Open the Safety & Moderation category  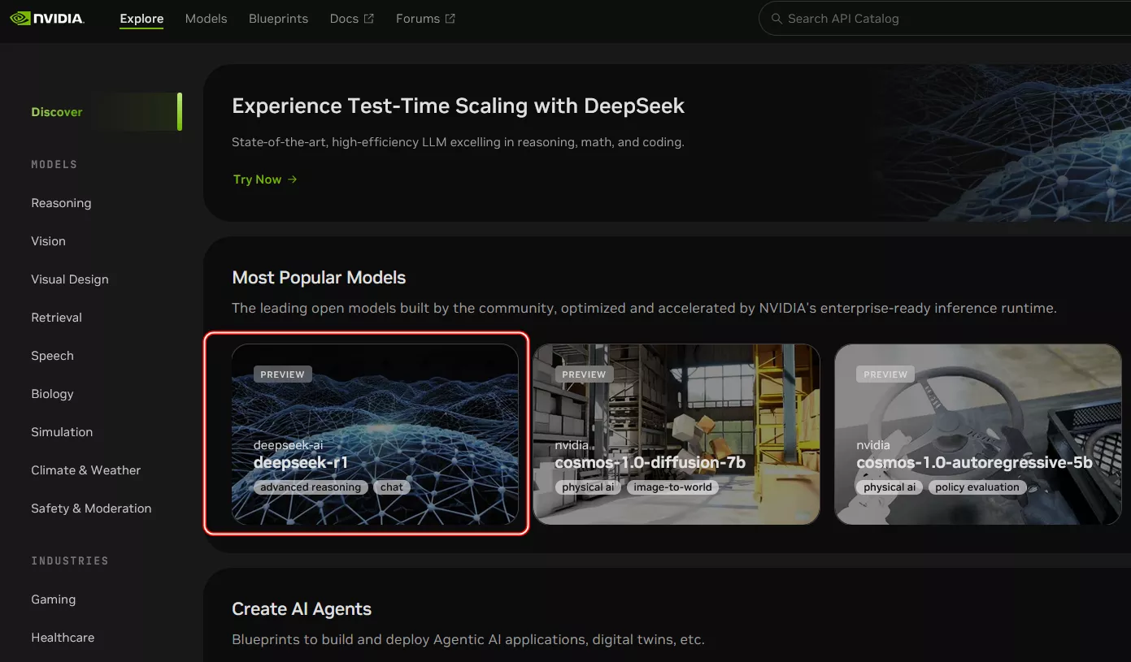pyautogui.click(x=91, y=508)
